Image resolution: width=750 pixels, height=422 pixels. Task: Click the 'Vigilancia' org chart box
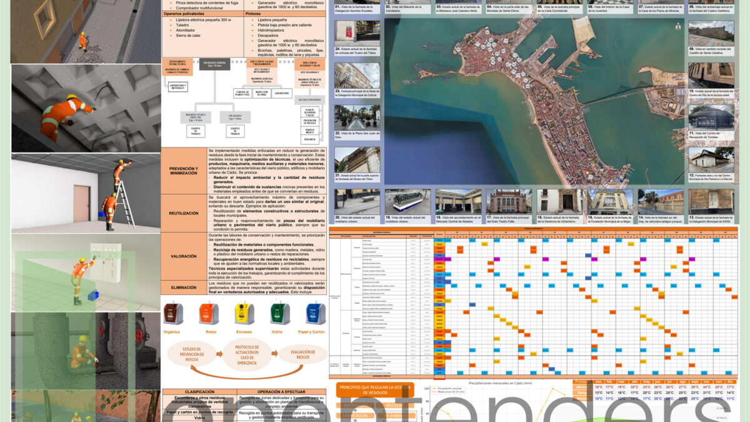tap(310, 140)
